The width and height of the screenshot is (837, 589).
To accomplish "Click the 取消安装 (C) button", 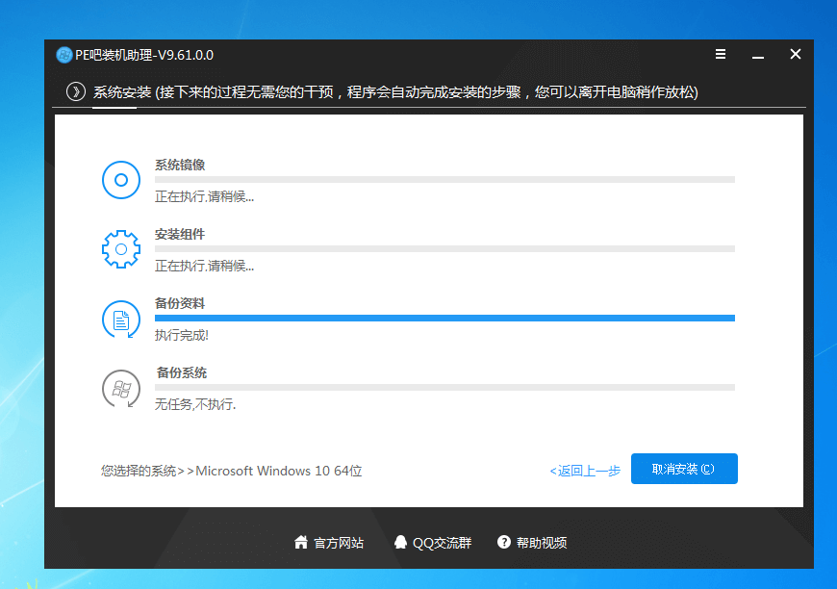I will click(684, 469).
